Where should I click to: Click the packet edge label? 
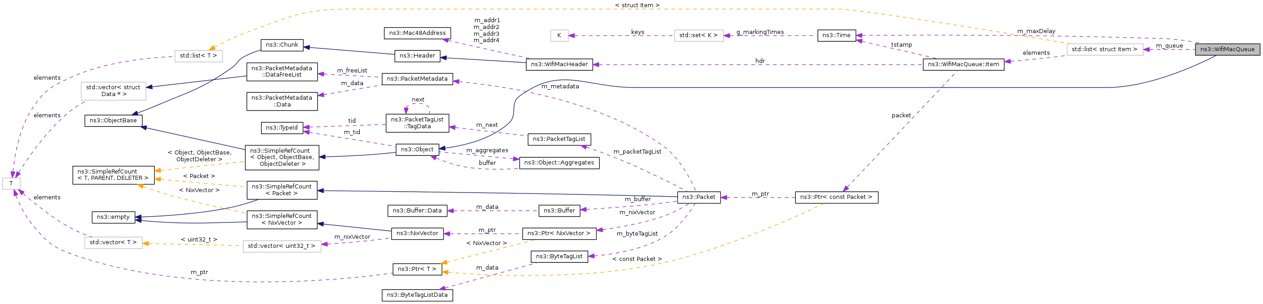coord(901,116)
